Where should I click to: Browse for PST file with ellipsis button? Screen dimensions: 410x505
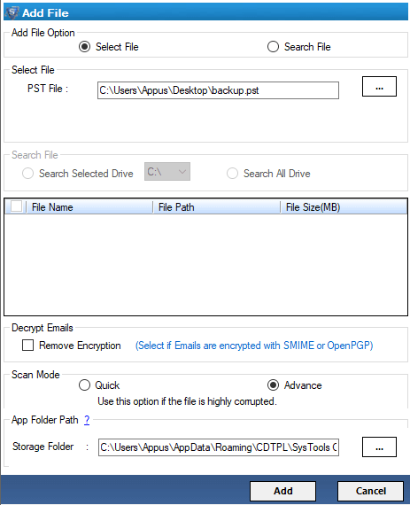point(379,86)
